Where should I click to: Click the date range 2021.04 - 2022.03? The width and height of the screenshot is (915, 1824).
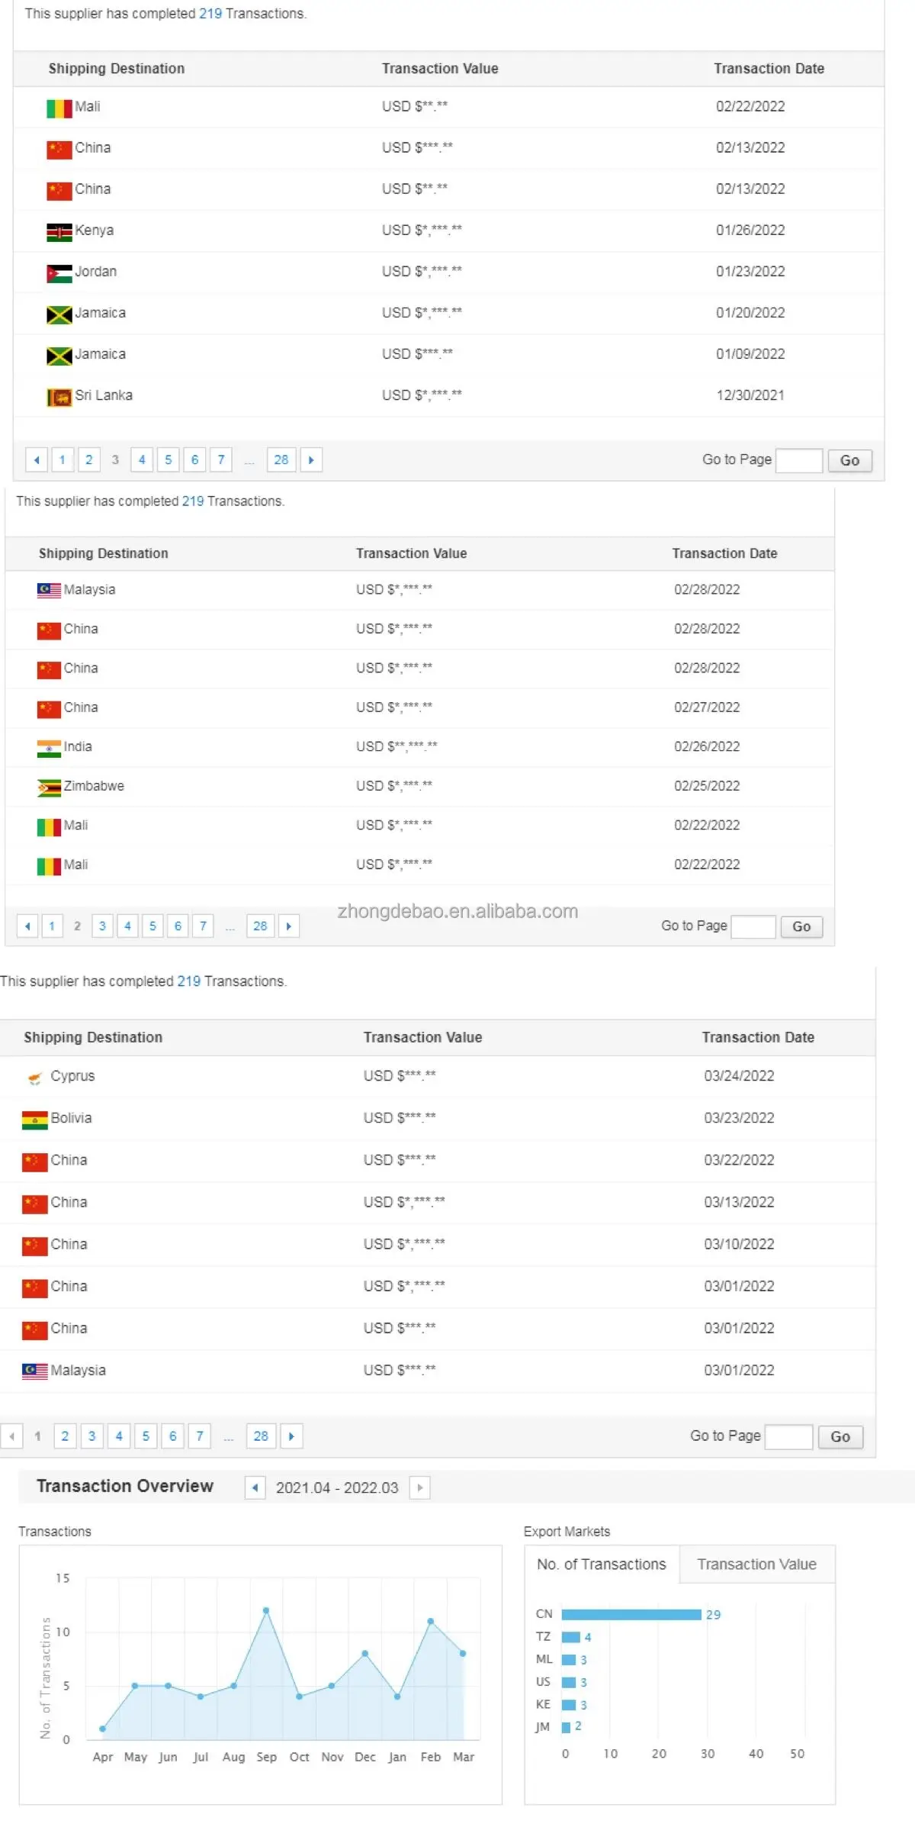(x=337, y=1487)
